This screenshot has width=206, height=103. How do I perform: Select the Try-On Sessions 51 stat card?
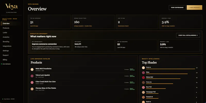pos(49,22)
